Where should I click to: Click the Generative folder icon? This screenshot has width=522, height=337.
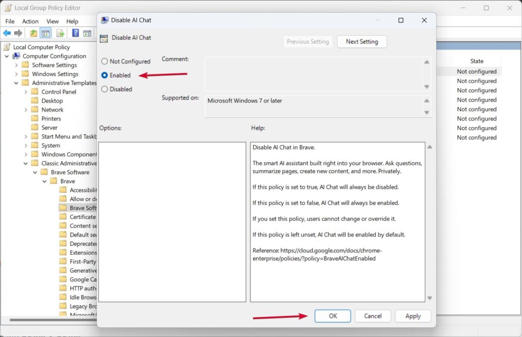click(x=63, y=270)
